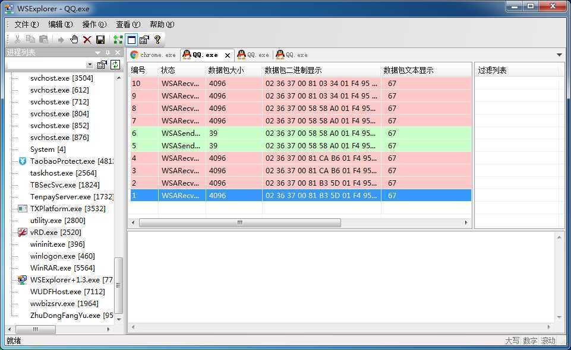This screenshot has height=350, width=571.
Task: Click packet list horizontal scrollbar thumb
Action: (x=240, y=222)
